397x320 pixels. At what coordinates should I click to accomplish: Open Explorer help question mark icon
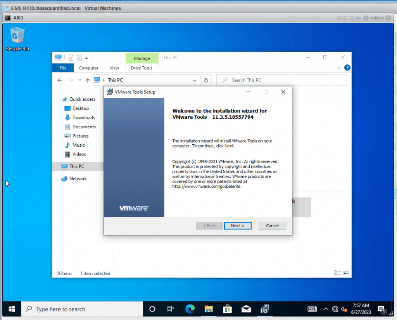[347, 67]
